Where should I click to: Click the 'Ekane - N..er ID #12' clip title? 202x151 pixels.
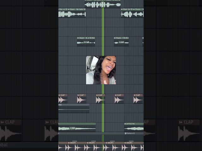(x=87, y=38)
